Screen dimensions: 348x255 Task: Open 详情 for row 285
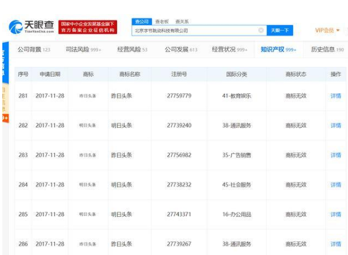point(336,215)
